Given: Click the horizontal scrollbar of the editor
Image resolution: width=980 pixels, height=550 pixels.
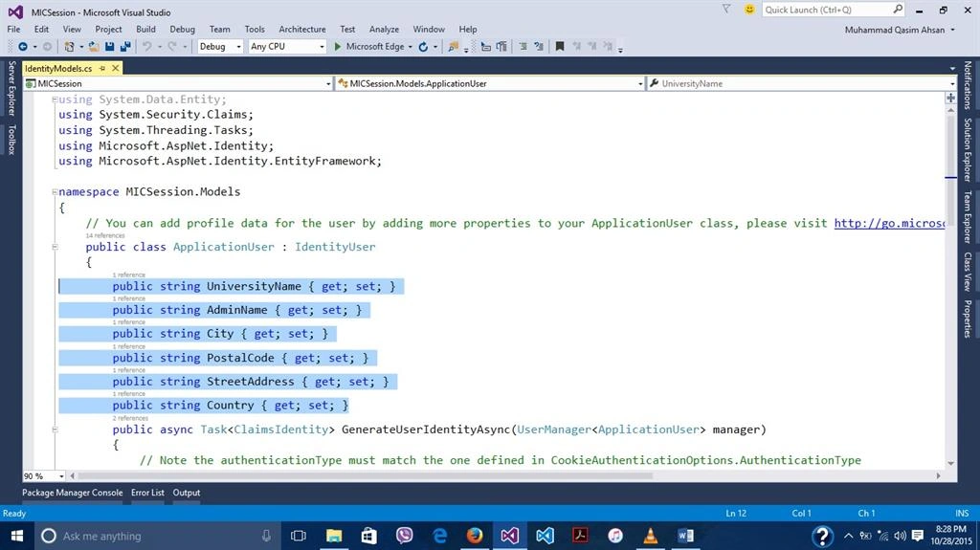Looking at the screenshot, I should tap(365, 475).
